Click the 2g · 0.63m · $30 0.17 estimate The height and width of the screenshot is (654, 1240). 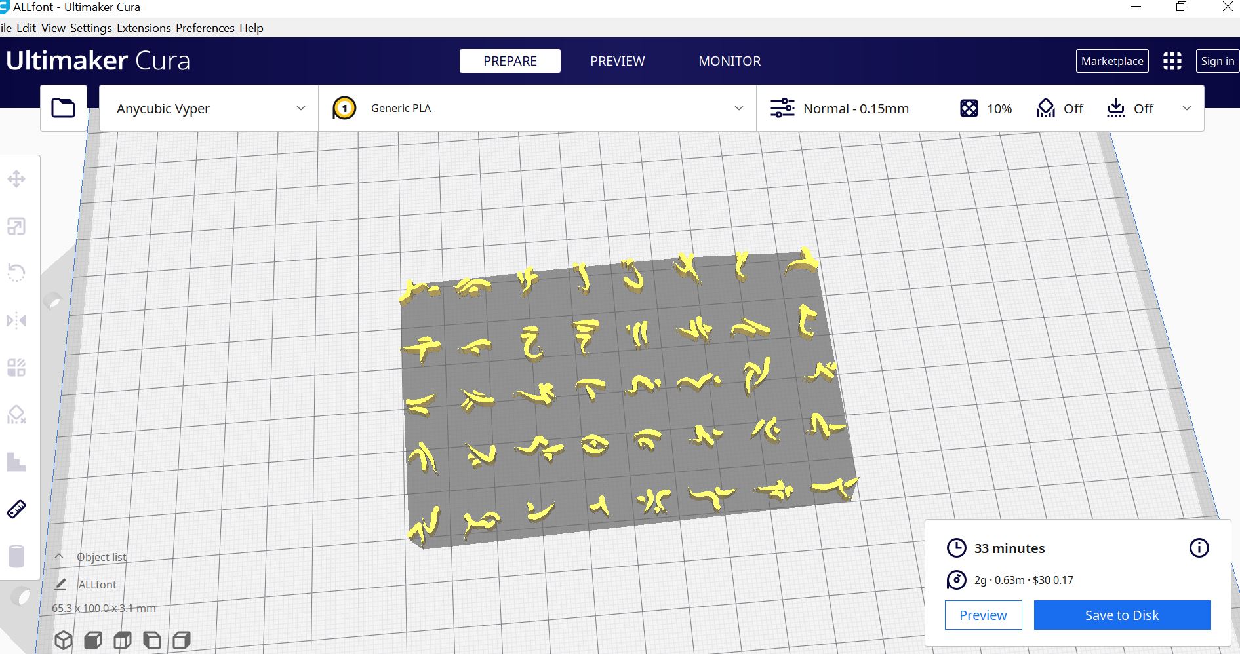click(1024, 580)
